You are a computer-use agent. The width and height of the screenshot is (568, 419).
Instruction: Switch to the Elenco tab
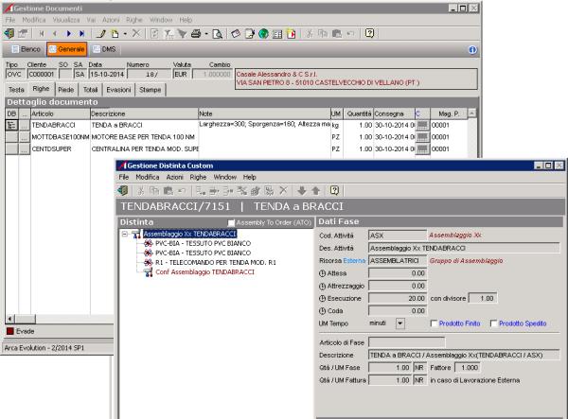pyautogui.click(x=27, y=49)
